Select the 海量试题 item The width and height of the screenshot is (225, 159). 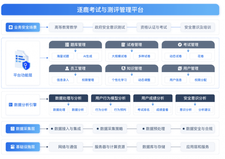63,56
